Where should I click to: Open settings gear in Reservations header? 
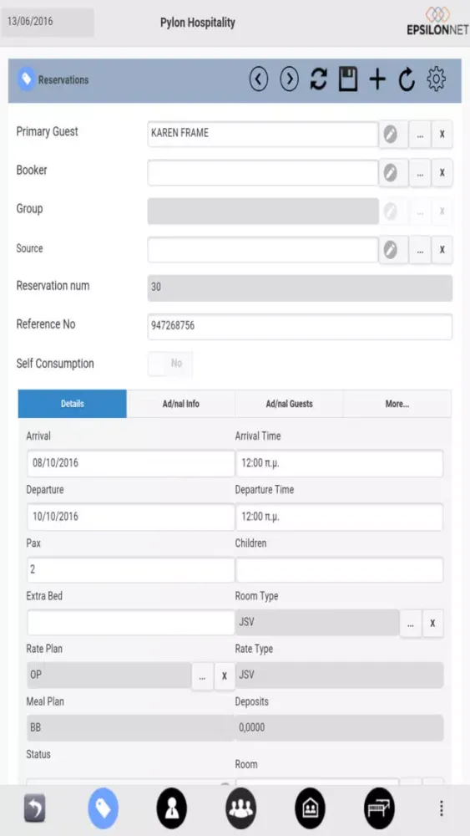tap(436, 79)
